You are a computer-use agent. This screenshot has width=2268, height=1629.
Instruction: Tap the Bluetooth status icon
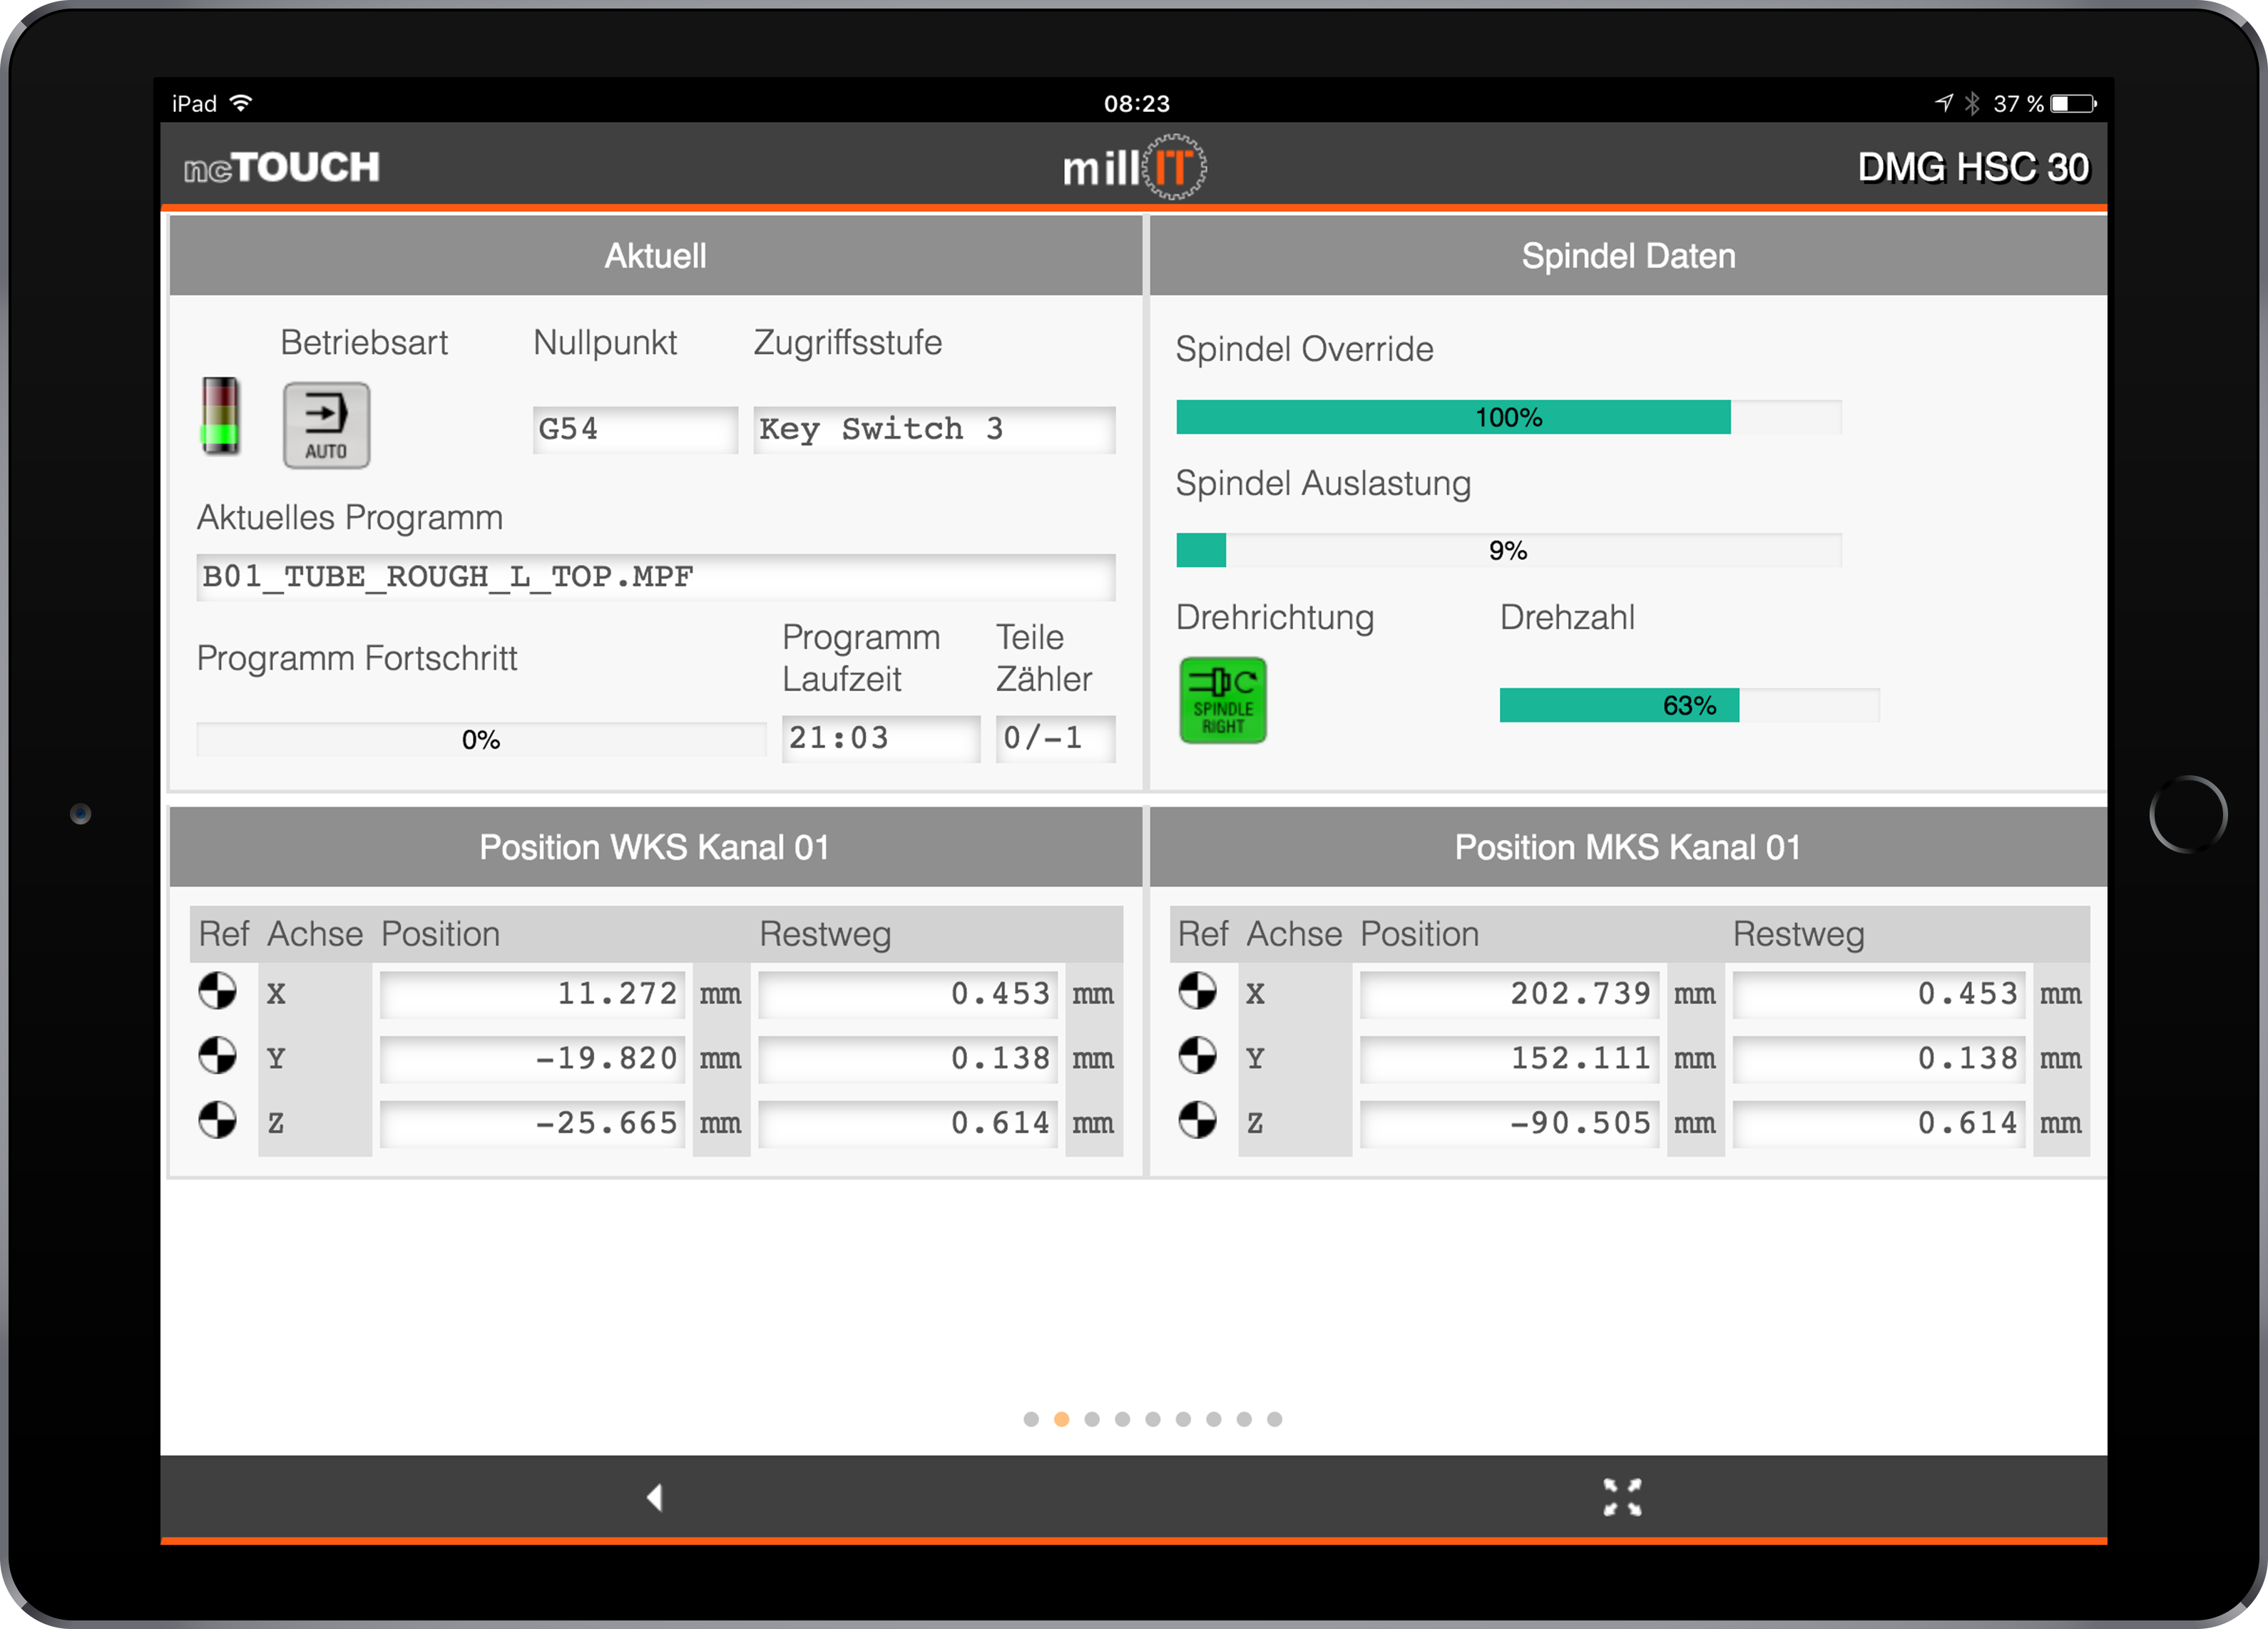(x=1972, y=103)
